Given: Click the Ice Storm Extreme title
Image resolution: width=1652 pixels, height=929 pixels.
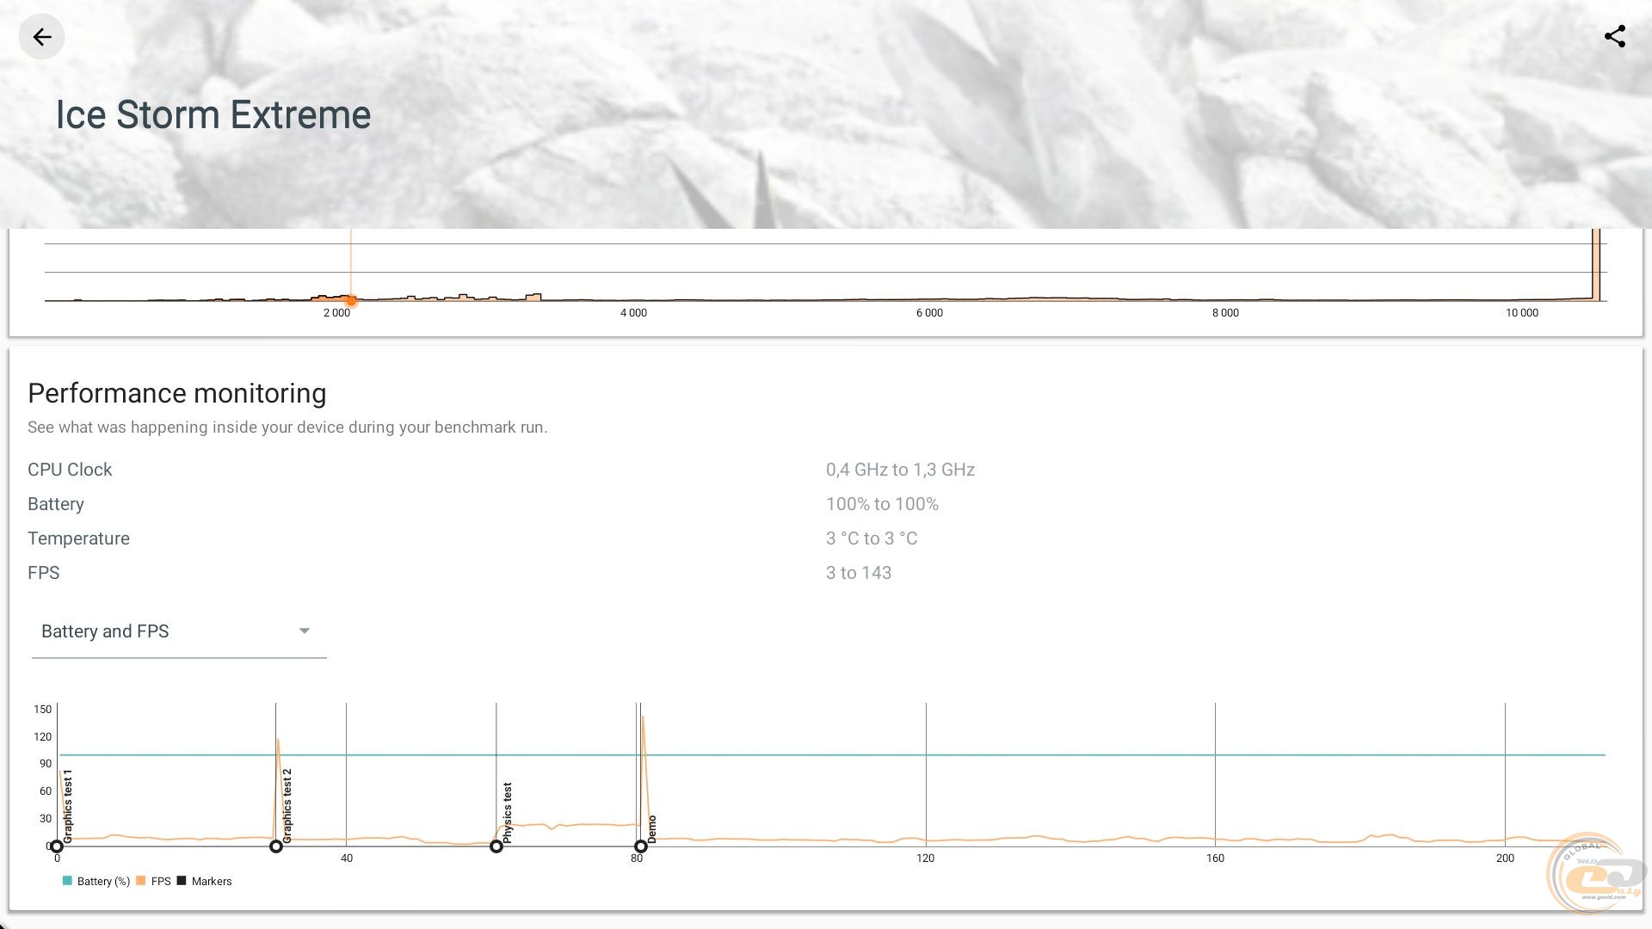Looking at the screenshot, I should coord(213,114).
